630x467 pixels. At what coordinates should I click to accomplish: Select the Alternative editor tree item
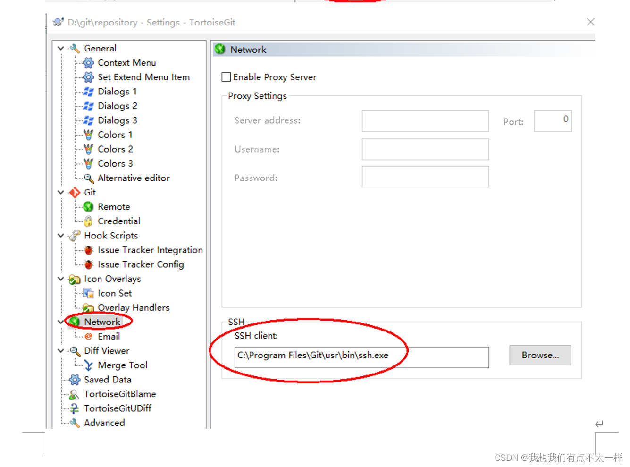[134, 178]
